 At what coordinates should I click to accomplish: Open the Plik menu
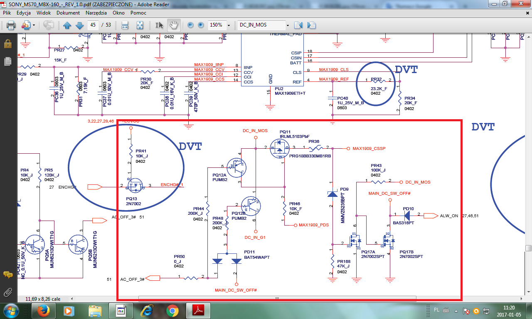pos(7,13)
